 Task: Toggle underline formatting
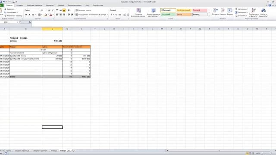point(33,15)
